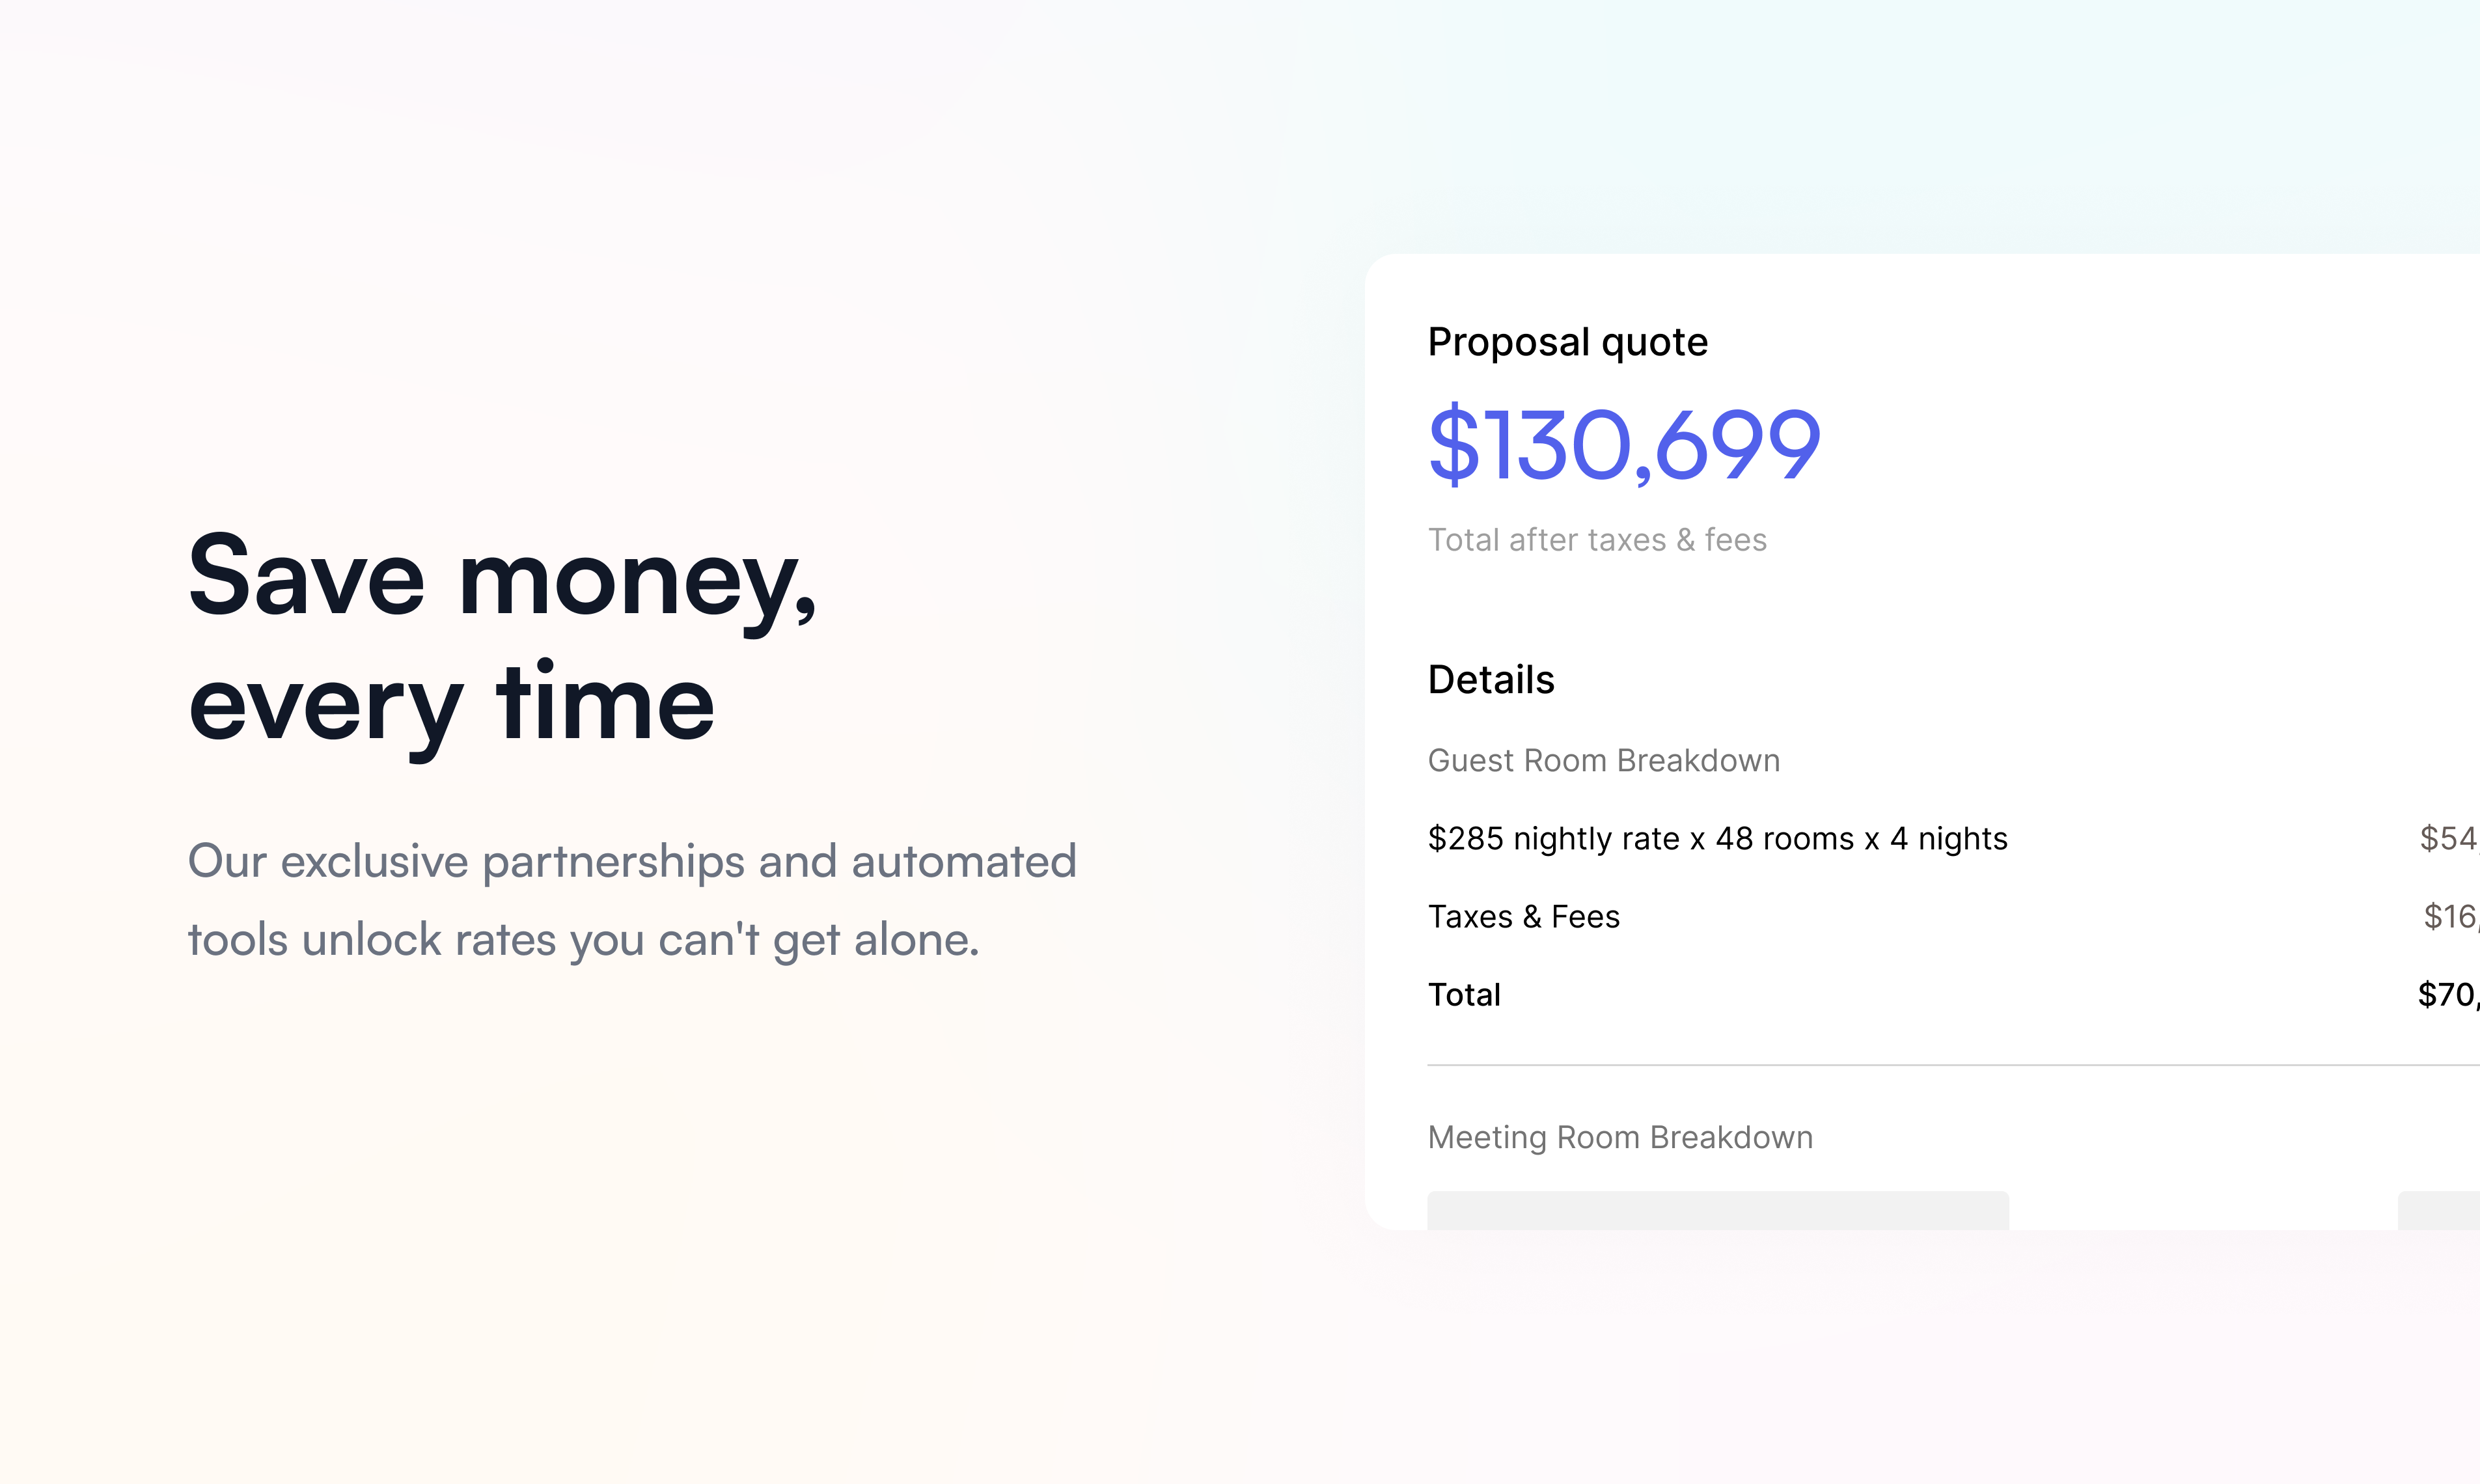Click the taxes amount starting $16
This screenshot has height=1484, width=2480.
point(2451,917)
